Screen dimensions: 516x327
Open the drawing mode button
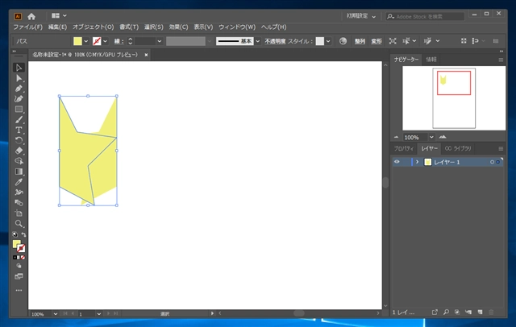point(19,266)
